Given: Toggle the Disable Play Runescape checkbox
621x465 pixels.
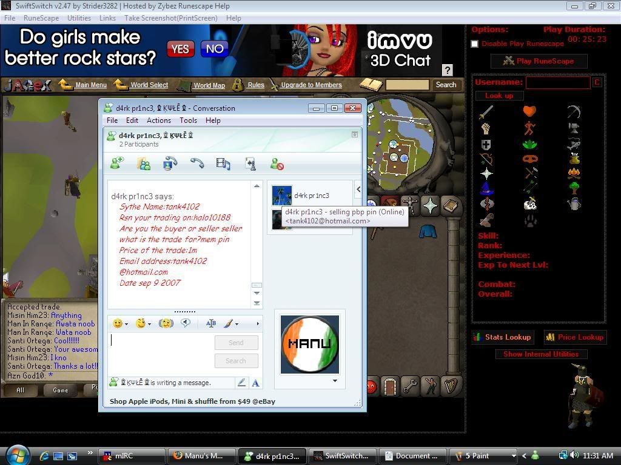Looking at the screenshot, I should [474, 44].
